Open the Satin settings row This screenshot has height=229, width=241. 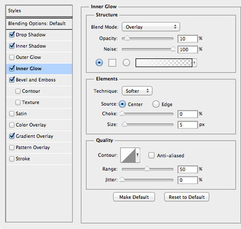[39, 114]
